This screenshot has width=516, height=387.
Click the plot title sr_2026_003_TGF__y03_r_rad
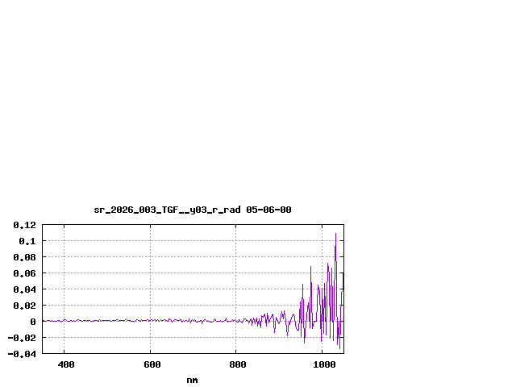tap(192, 210)
